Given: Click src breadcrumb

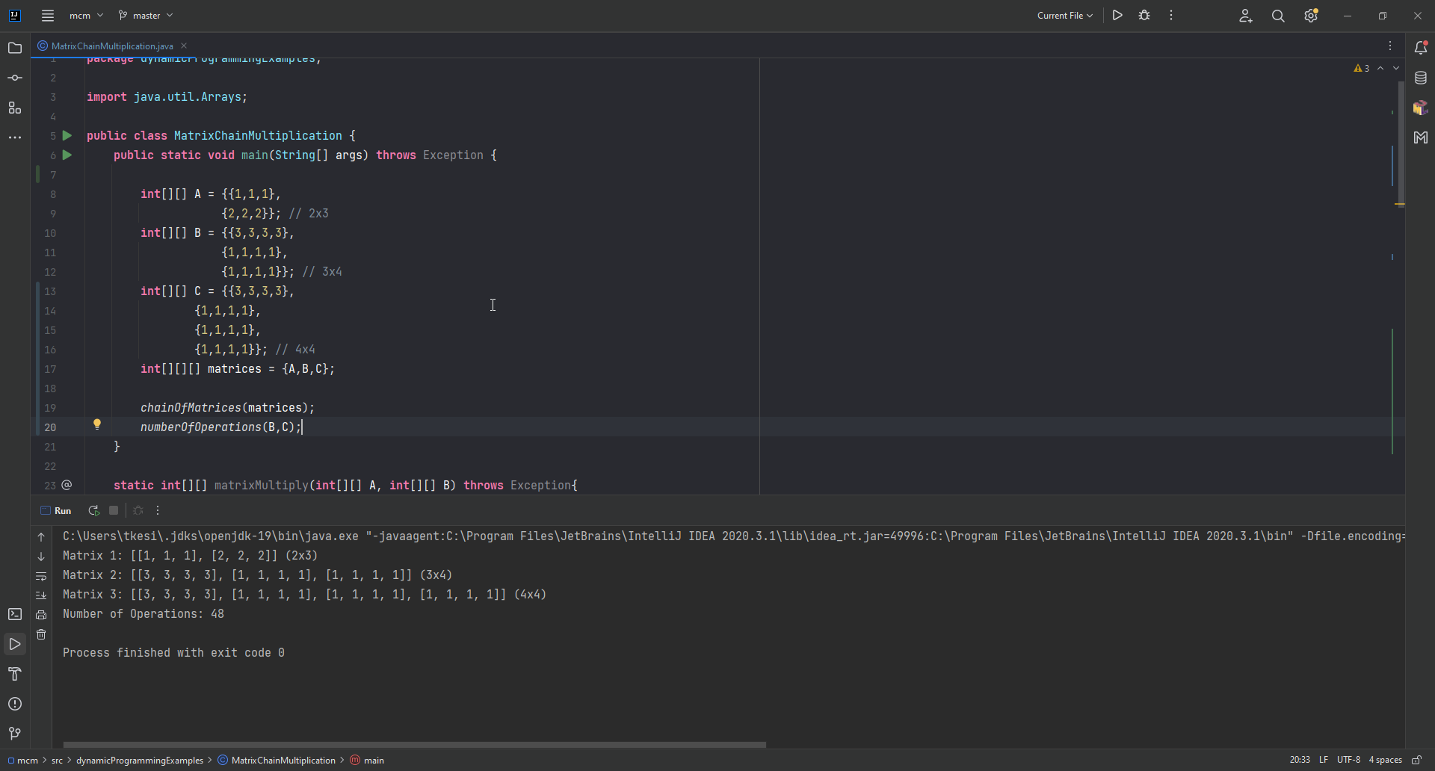Looking at the screenshot, I should coord(57,761).
